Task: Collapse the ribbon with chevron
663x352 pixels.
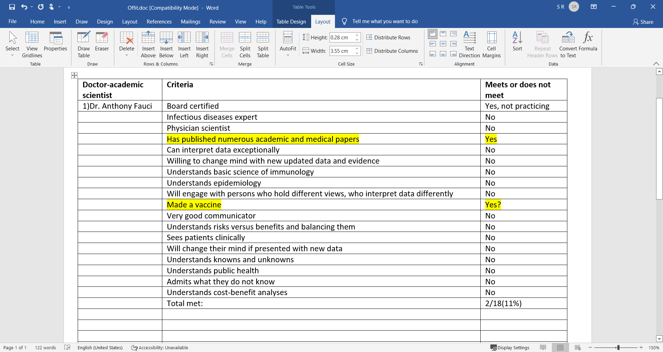Action: [x=656, y=63]
